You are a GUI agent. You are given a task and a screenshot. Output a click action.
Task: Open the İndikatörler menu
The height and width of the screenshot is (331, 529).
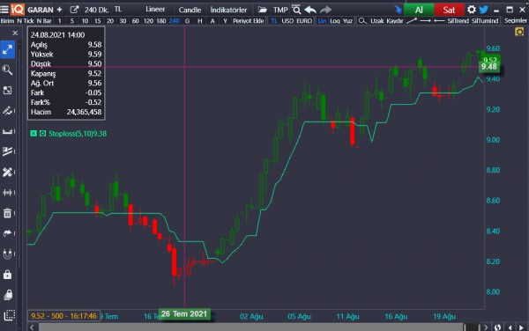(228, 10)
